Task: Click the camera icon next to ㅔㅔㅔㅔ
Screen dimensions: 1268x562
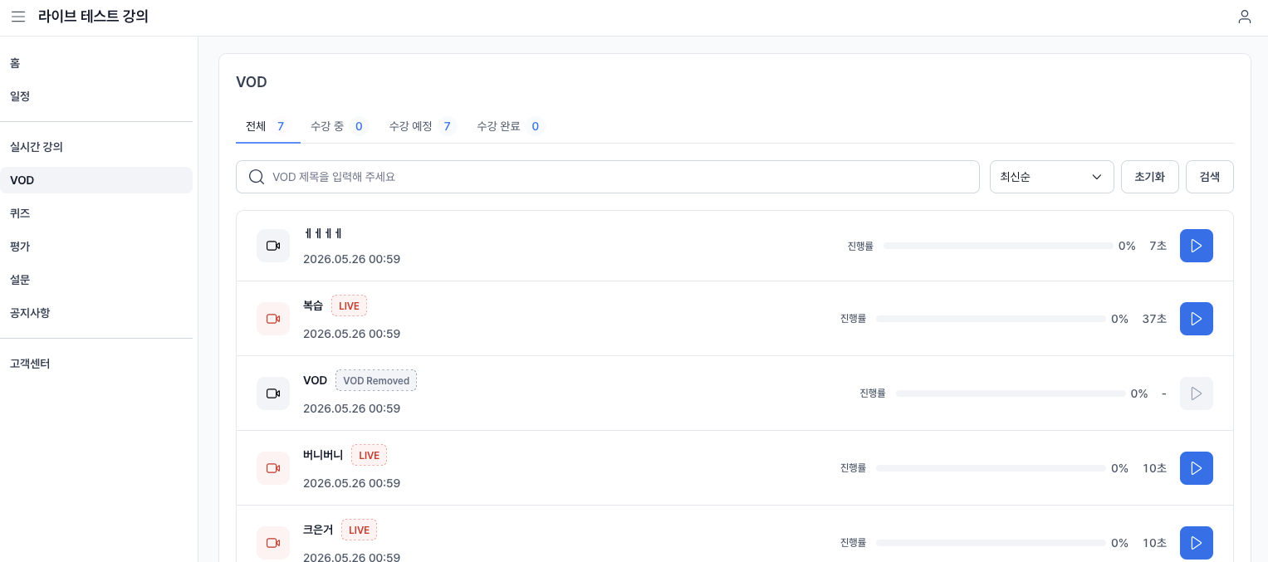Action: pos(273,246)
